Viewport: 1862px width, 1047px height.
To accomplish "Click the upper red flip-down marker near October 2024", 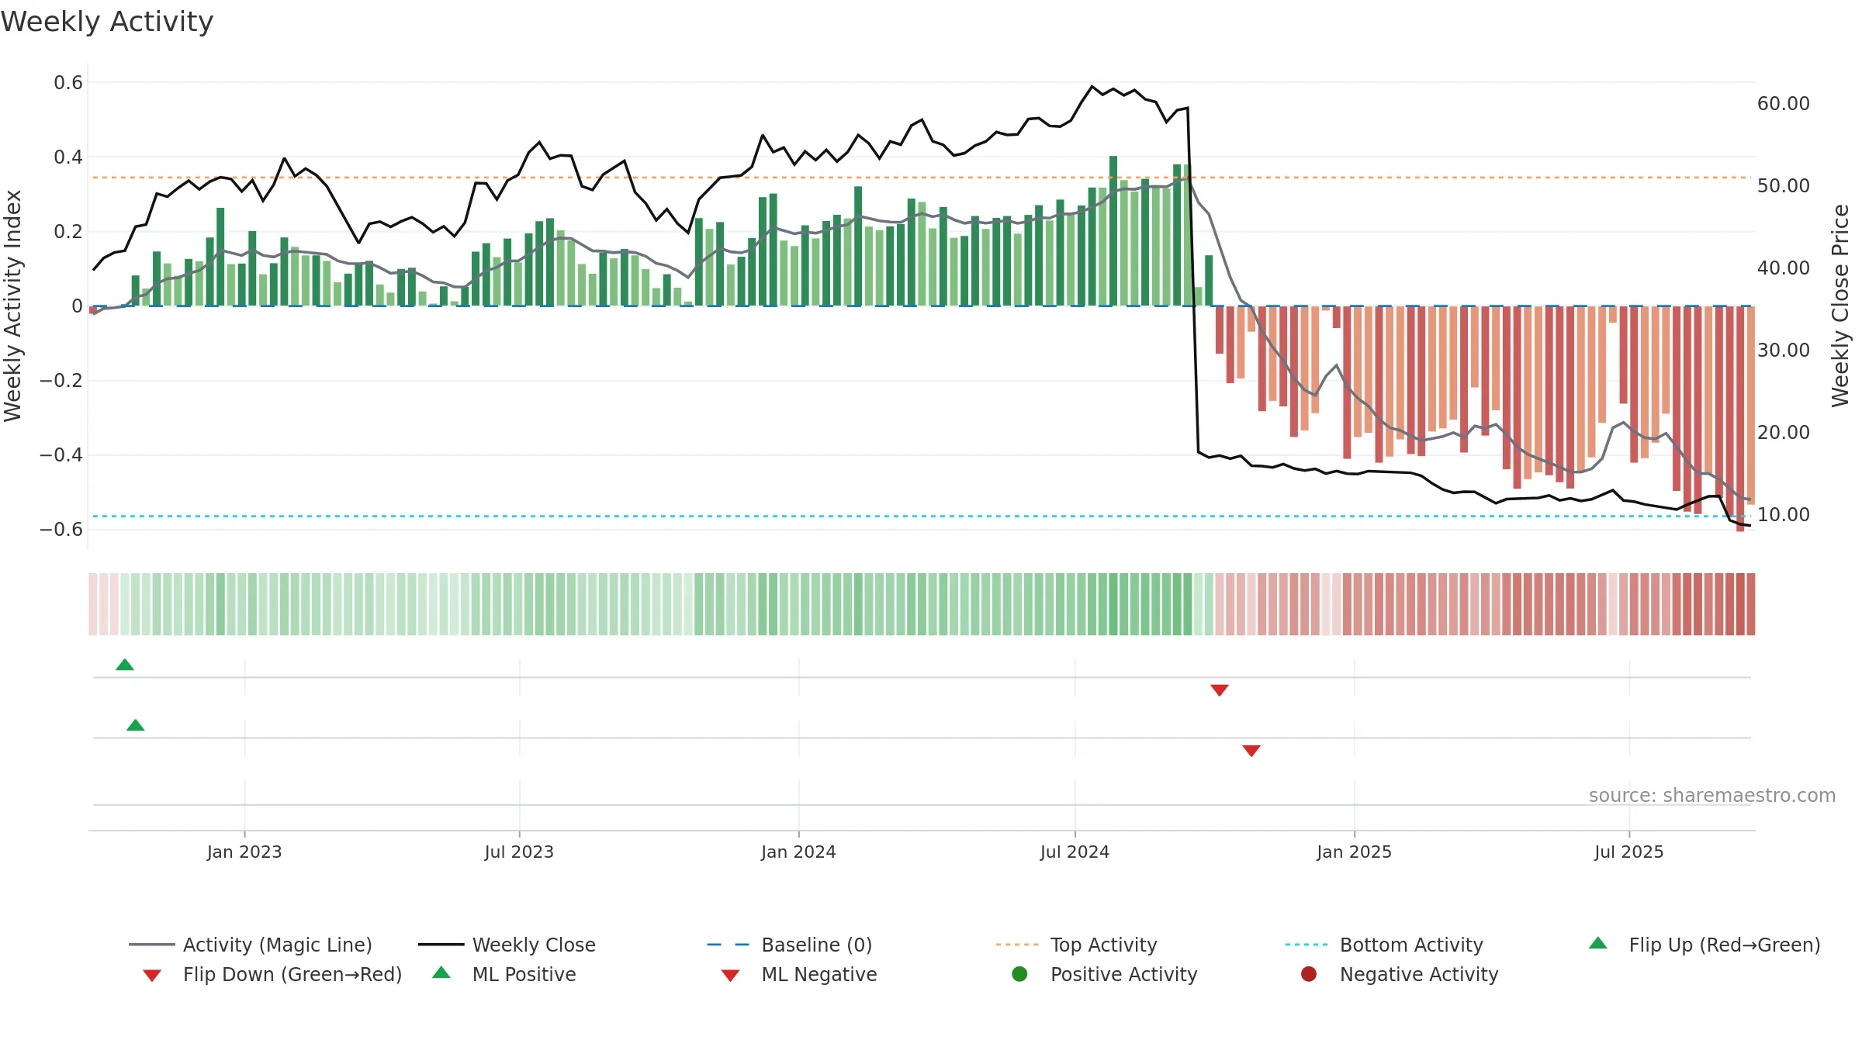I will (x=1220, y=690).
